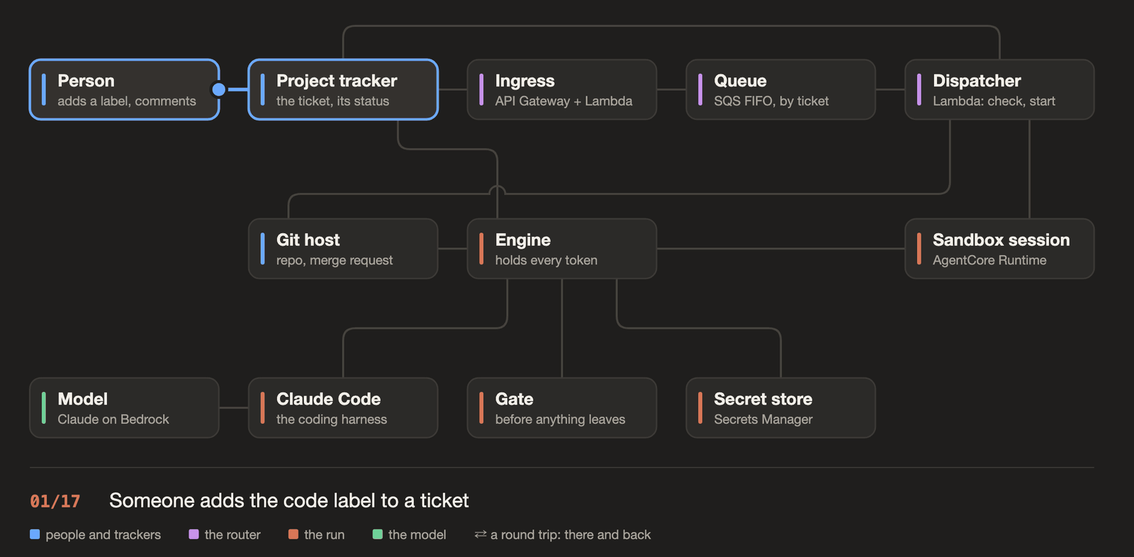Screen dimensions: 1134x557
Task: Click 'Secrets Manager' subtitle
Action: pyautogui.click(x=763, y=420)
